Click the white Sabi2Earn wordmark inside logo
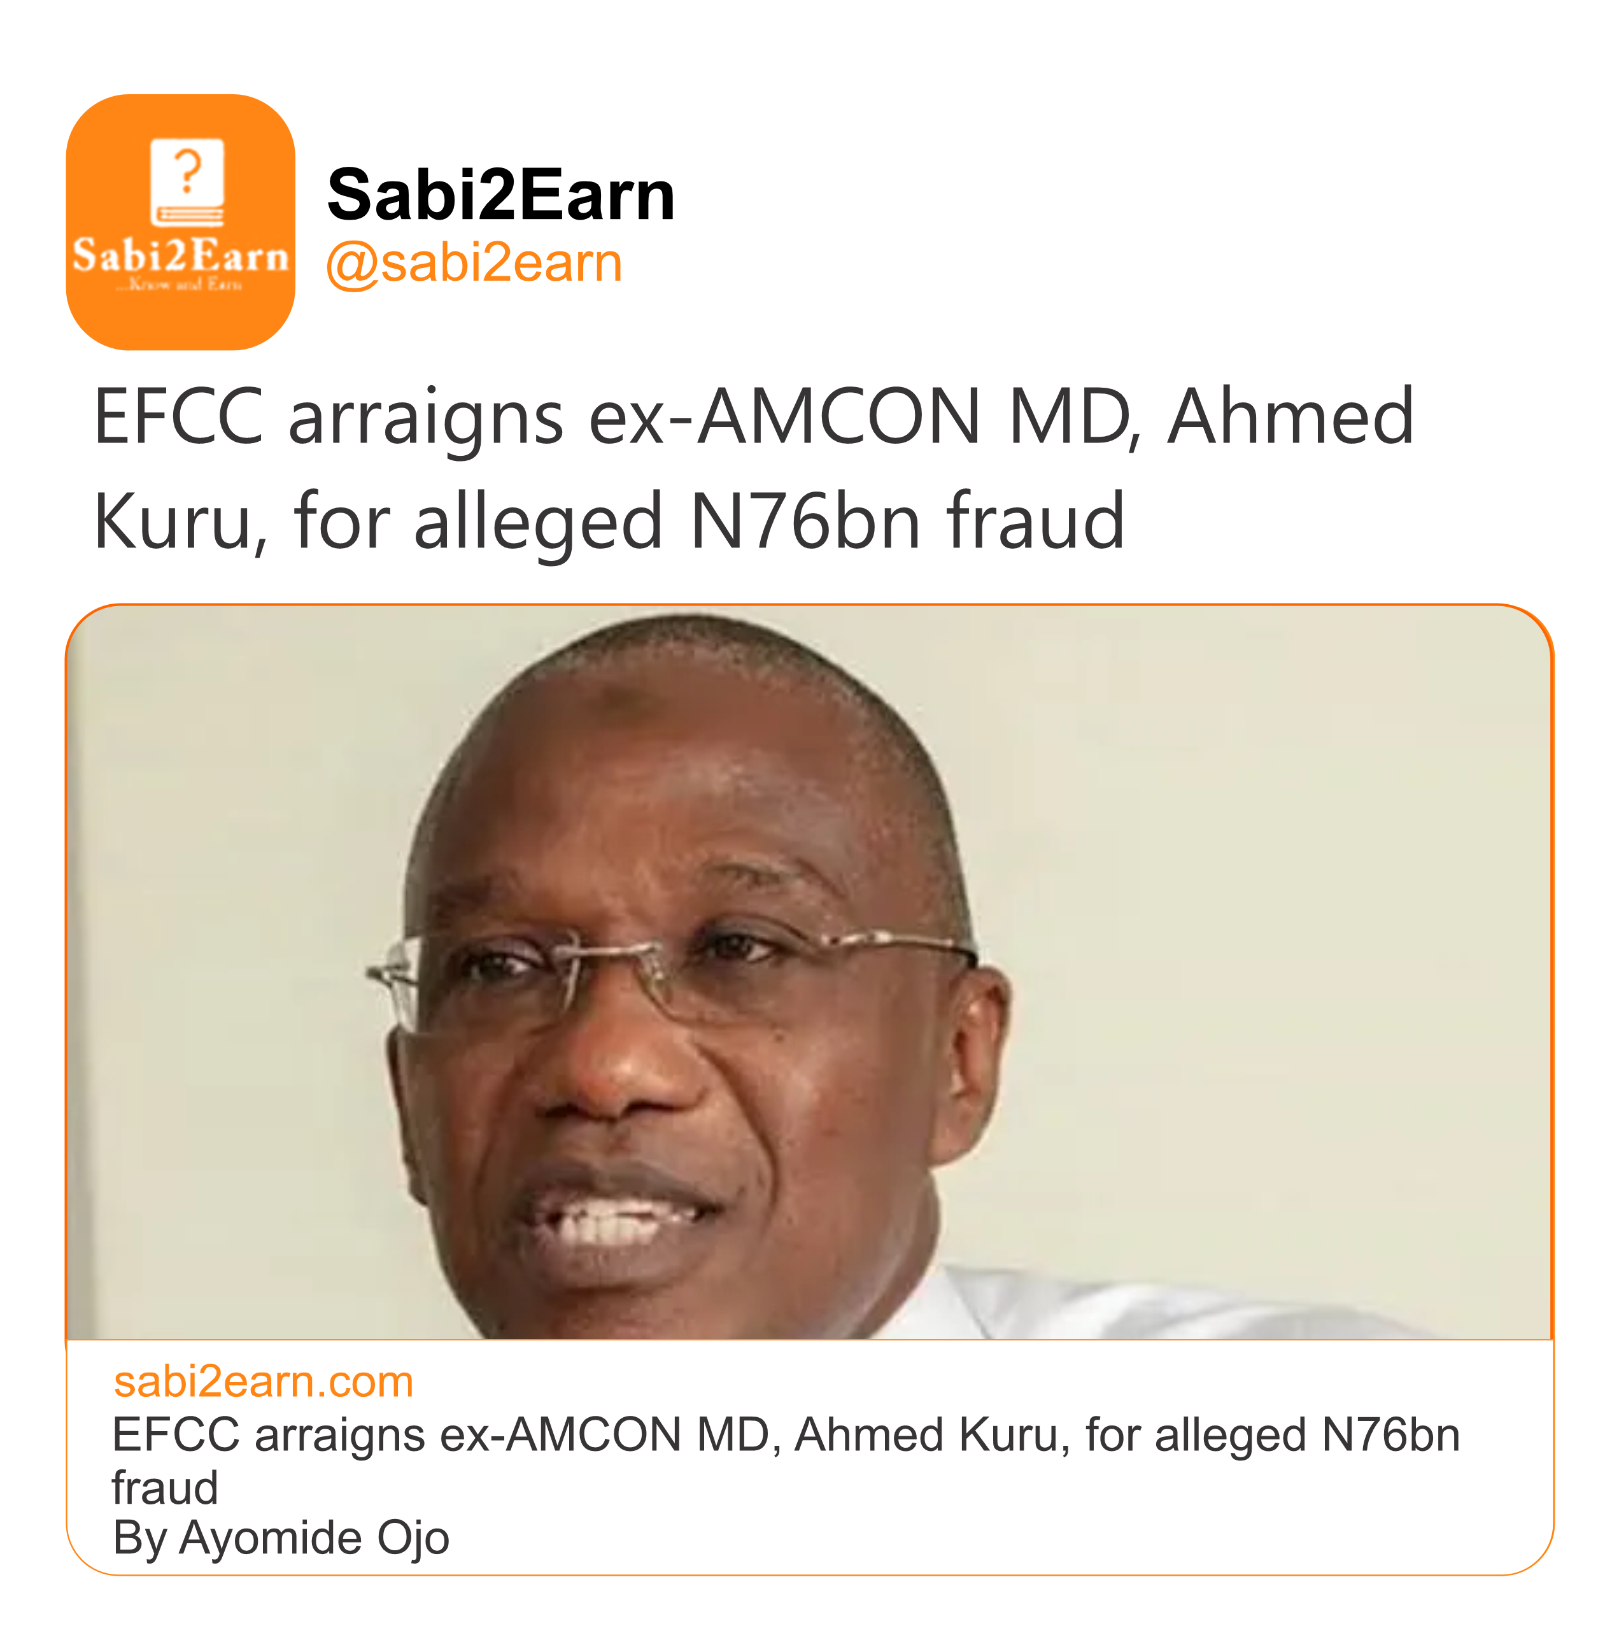This screenshot has height=1633, width=1619. point(180,255)
